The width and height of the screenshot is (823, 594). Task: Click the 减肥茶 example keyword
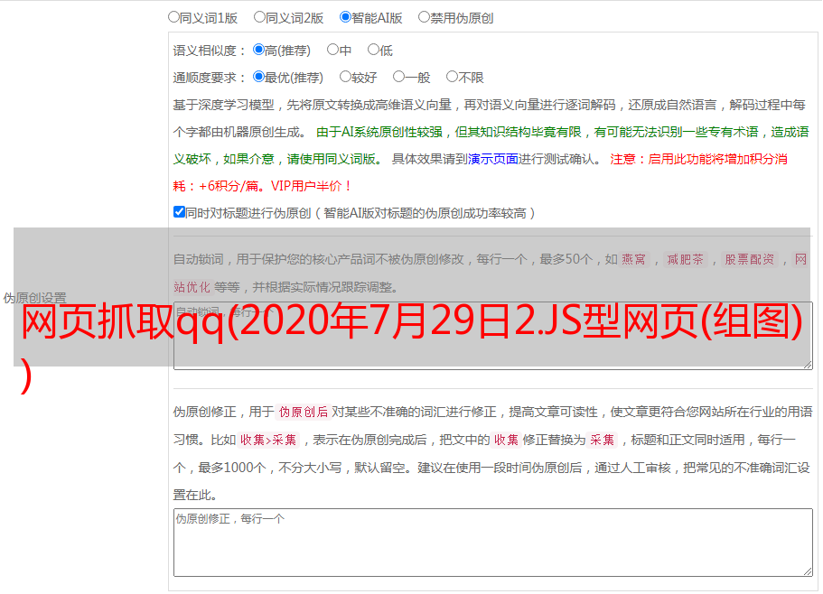[x=686, y=259]
